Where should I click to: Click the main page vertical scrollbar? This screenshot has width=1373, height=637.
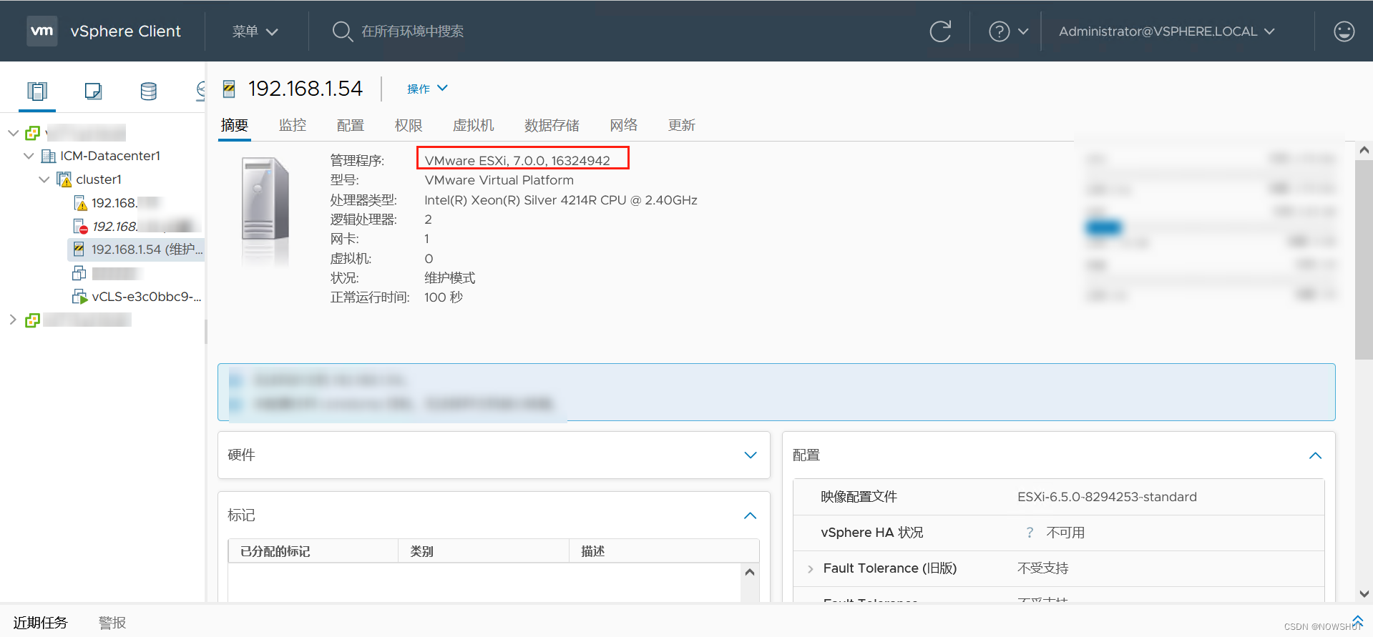coord(1364,260)
